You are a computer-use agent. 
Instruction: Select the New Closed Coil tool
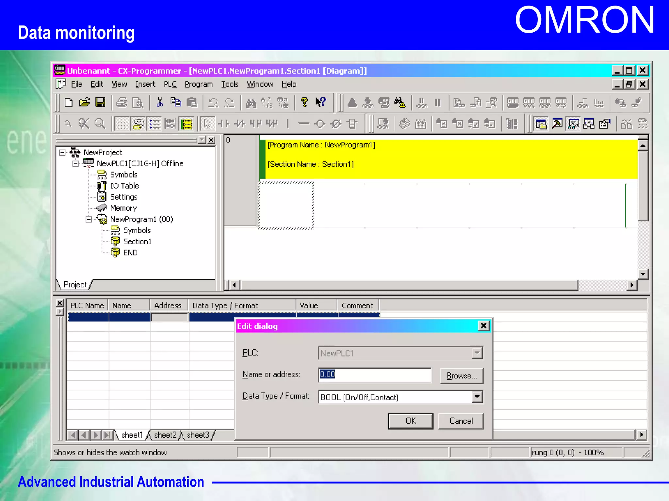point(336,124)
